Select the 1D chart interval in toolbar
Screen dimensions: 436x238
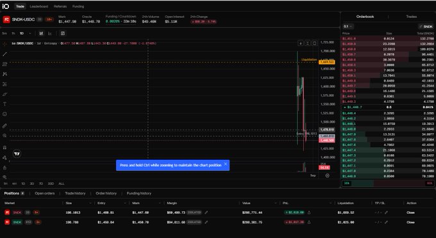click(21, 33)
